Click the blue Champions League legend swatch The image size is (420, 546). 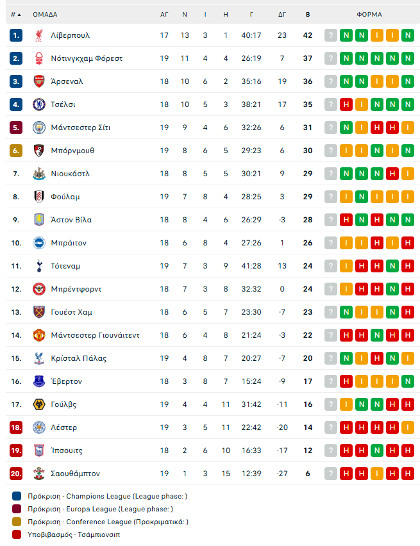pos(16,496)
